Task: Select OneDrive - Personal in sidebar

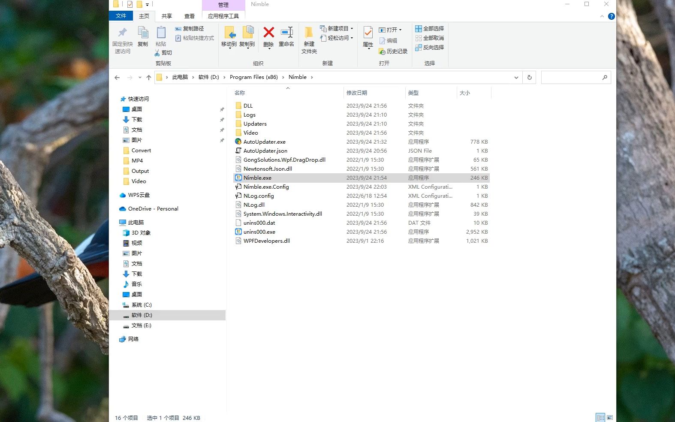Action: click(153, 209)
